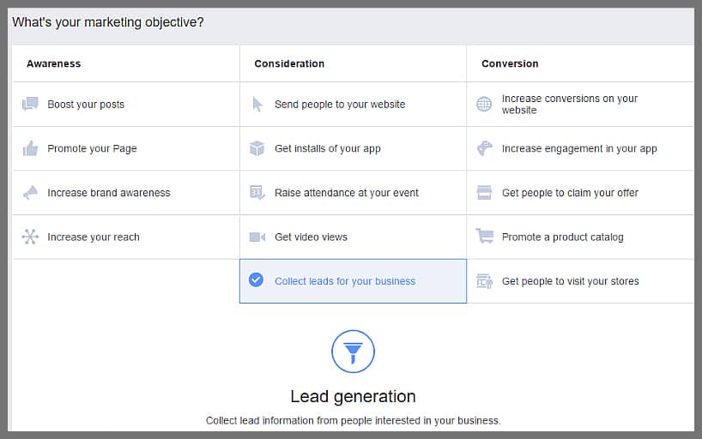702x439 pixels.
Task: Select the Get people to claim your offer objective
Action: (570, 193)
